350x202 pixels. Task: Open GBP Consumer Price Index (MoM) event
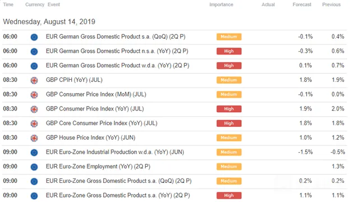click(x=96, y=94)
